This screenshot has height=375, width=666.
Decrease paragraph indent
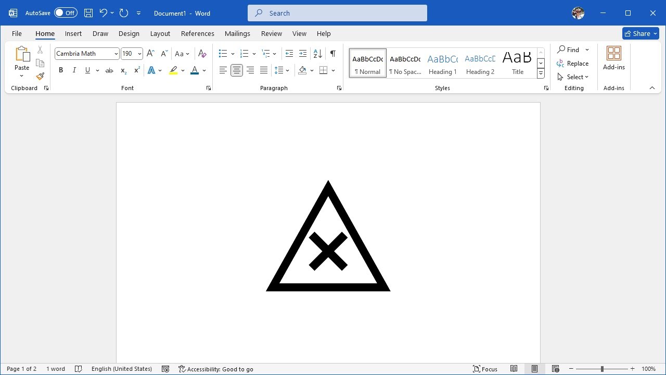coord(289,54)
